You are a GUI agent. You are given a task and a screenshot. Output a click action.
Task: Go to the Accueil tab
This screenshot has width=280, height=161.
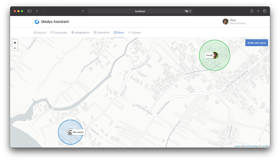(x=40, y=32)
